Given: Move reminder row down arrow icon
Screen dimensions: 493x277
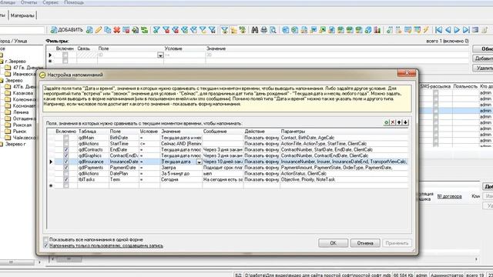Looking at the screenshot, I should [x=406, y=122].
